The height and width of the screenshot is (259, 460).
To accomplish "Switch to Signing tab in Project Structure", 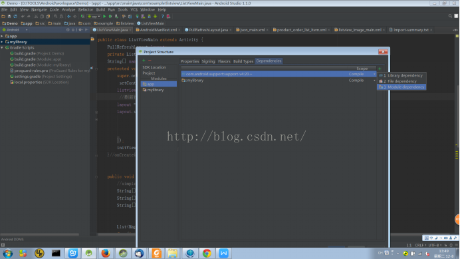I will 208,61.
